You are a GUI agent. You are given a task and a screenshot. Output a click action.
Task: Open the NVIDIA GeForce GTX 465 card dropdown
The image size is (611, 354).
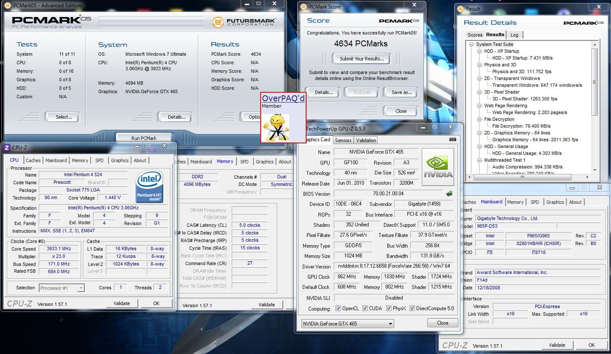(x=347, y=323)
